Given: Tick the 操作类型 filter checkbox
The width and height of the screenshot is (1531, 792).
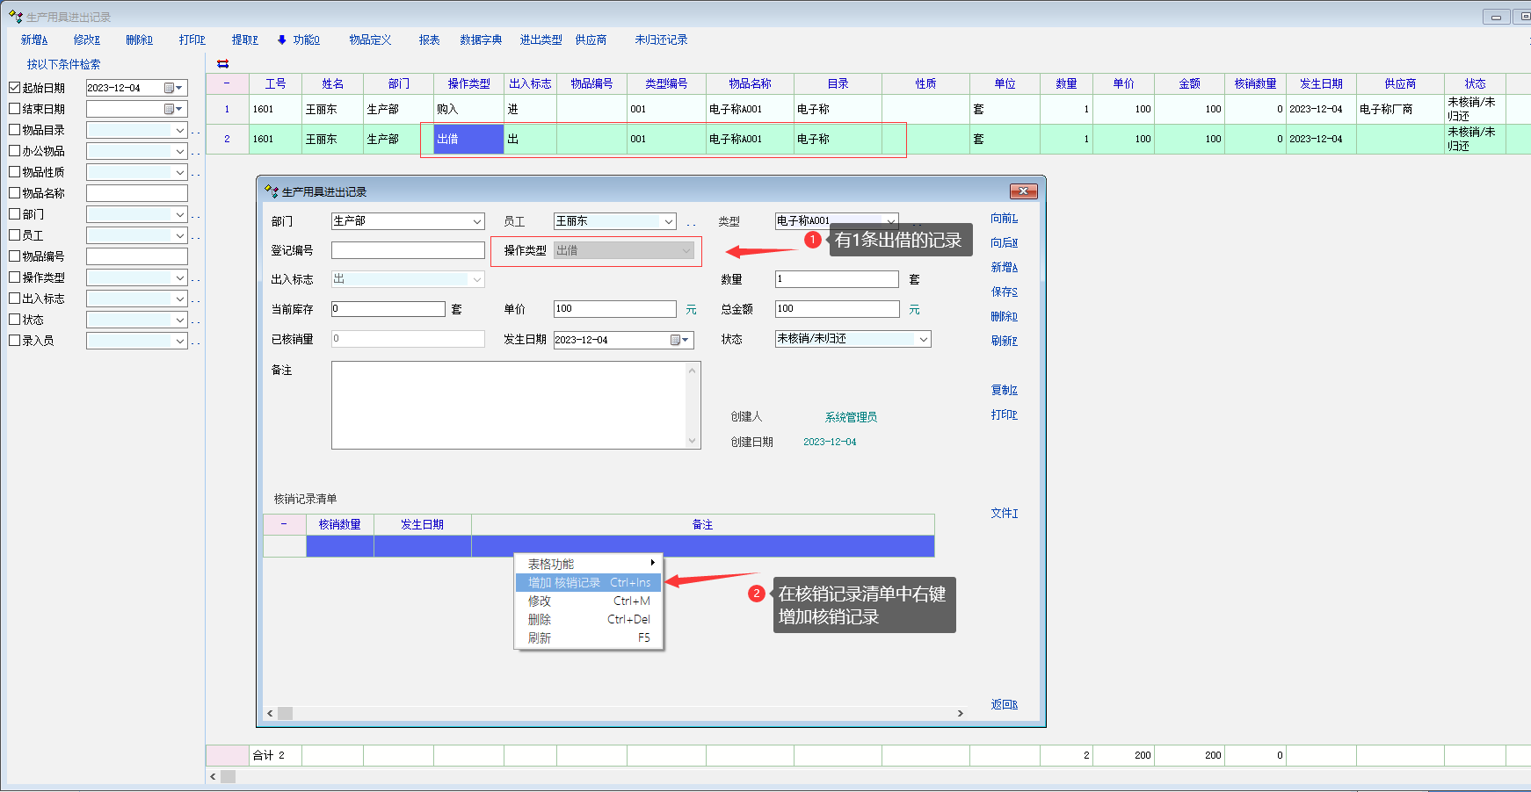Looking at the screenshot, I should (x=15, y=277).
